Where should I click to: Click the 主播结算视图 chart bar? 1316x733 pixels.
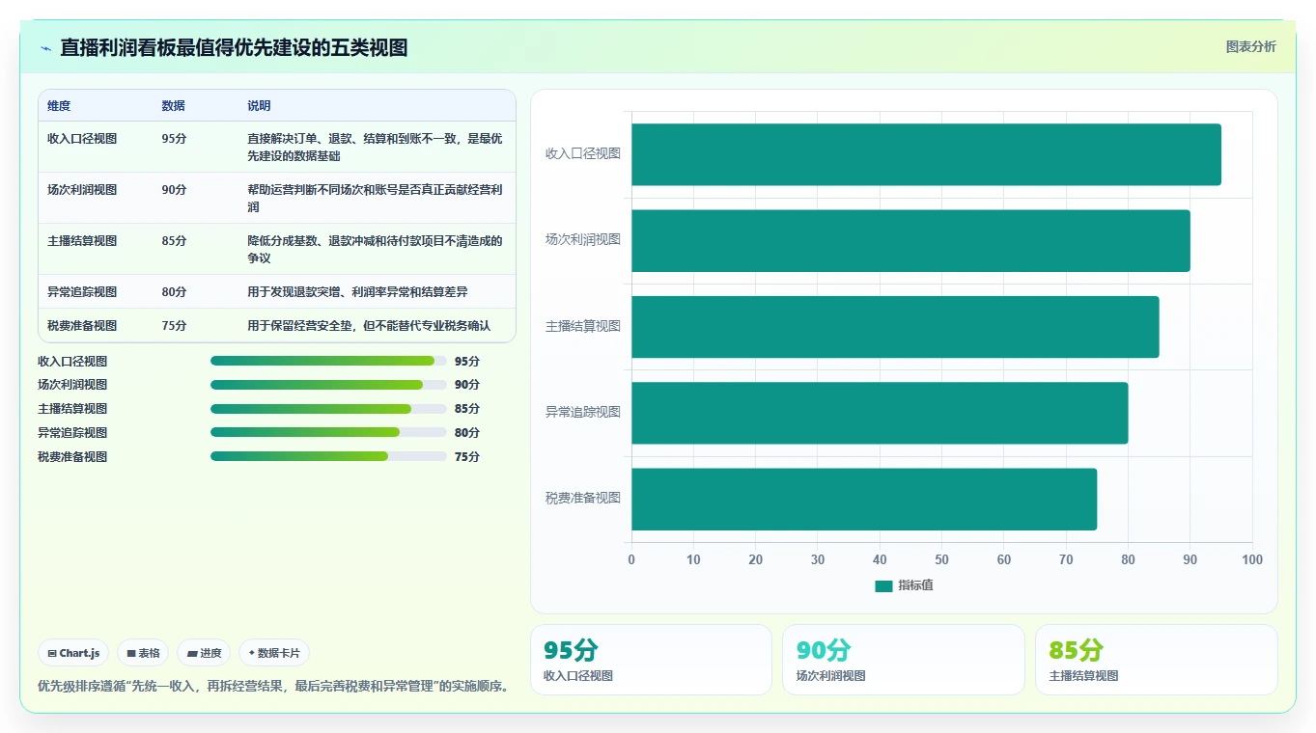tap(895, 327)
